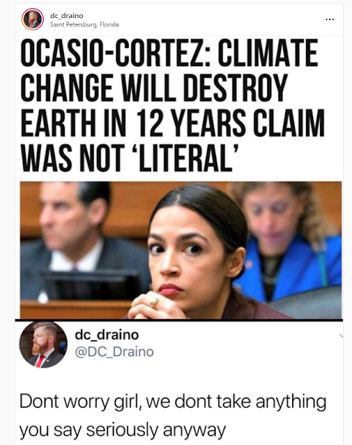
Task: Open the three-dot more options menu
Action: (330, 19)
